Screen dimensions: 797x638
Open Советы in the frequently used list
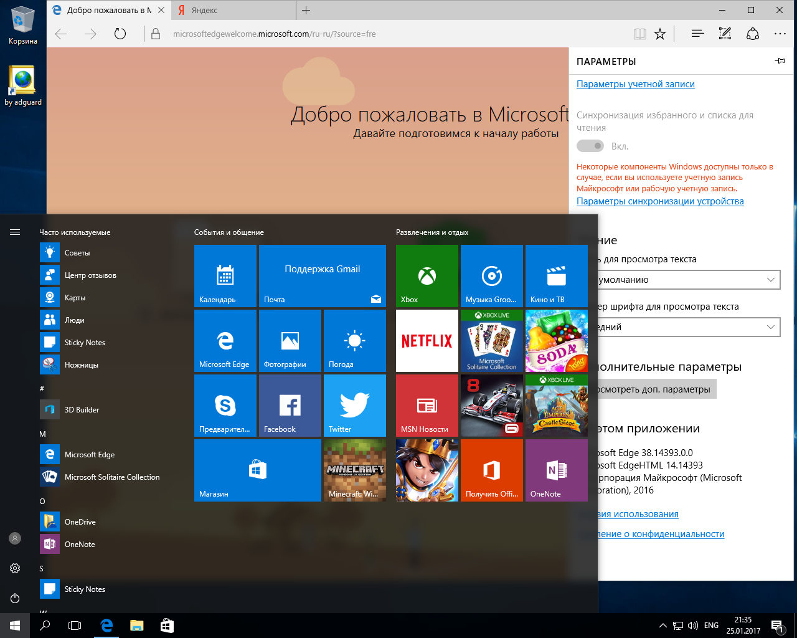106,253
